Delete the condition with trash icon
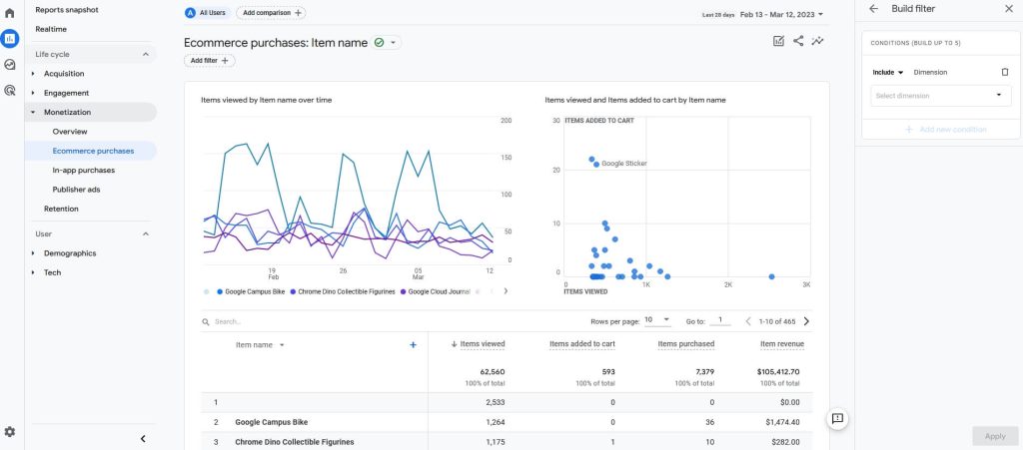Image resolution: width=1023 pixels, height=450 pixels. coord(1005,72)
